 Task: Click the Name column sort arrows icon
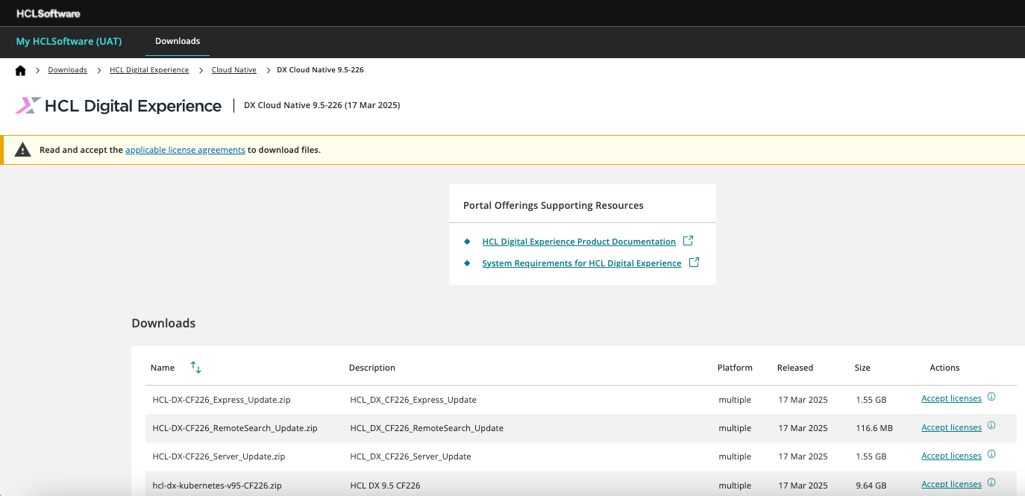[x=196, y=367]
